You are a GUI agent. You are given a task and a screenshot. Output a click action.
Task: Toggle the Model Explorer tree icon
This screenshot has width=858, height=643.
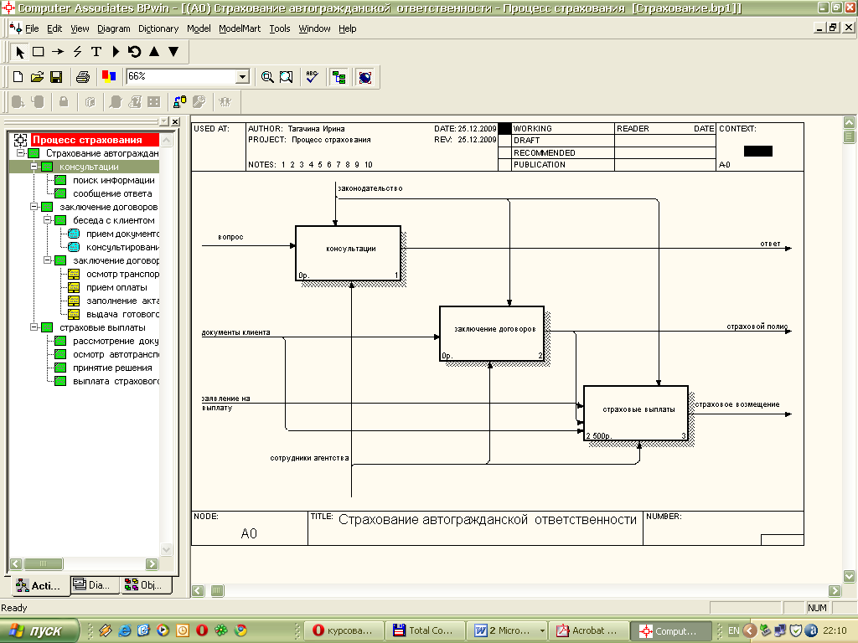[339, 77]
